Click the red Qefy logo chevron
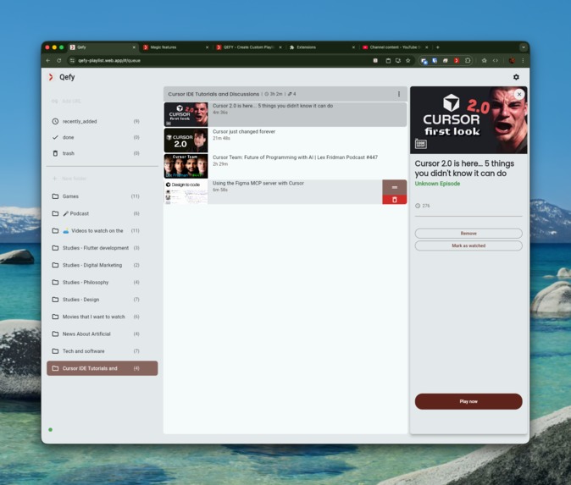 click(51, 77)
